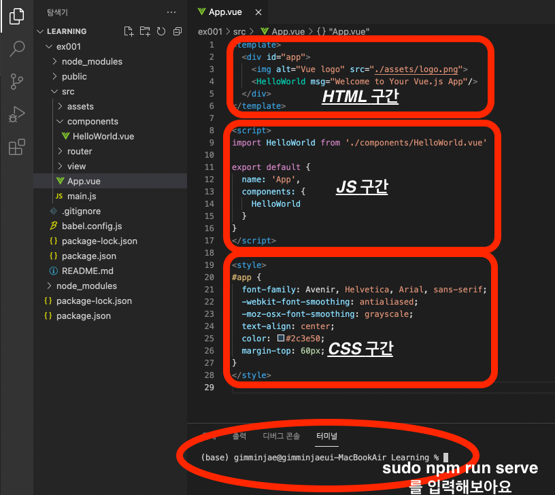Click App.vue file breadcrumb segment

(283, 31)
